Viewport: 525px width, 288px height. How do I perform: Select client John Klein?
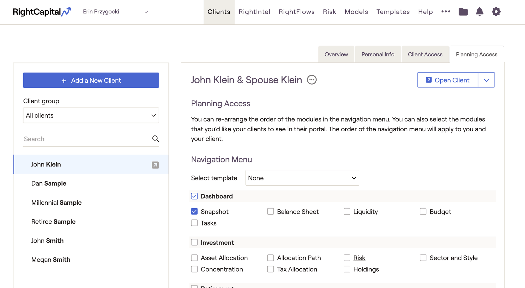tap(91, 164)
